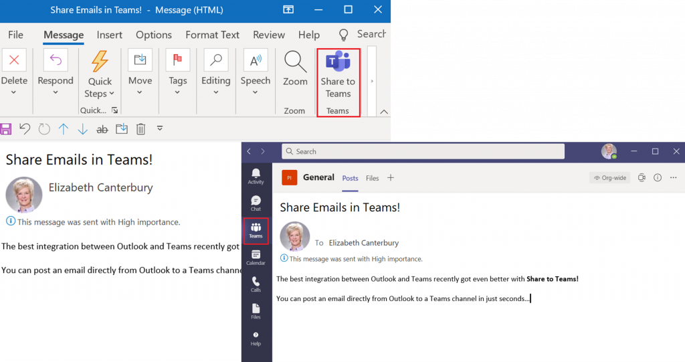Click the Editing magnifier icon
Screen dimensions: 685x362
point(216,60)
